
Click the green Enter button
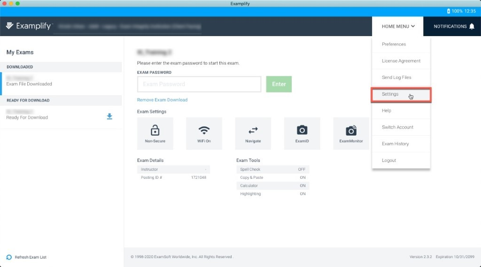pyautogui.click(x=279, y=84)
